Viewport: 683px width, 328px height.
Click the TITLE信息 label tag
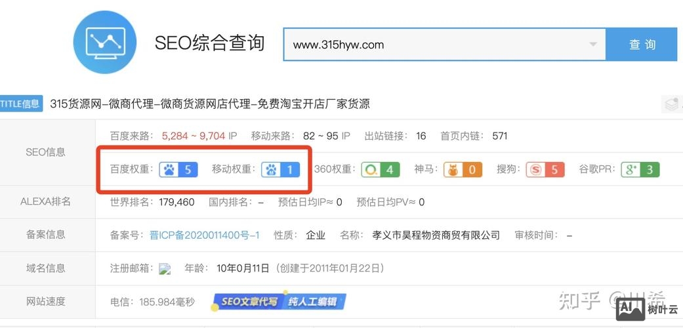click(21, 104)
